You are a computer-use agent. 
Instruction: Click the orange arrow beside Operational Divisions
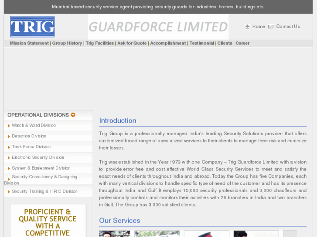point(73,115)
